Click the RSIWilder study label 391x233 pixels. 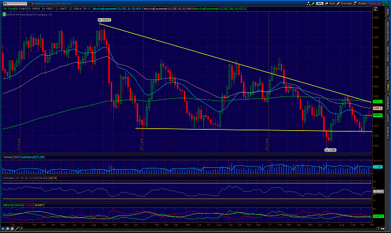point(20,179)
